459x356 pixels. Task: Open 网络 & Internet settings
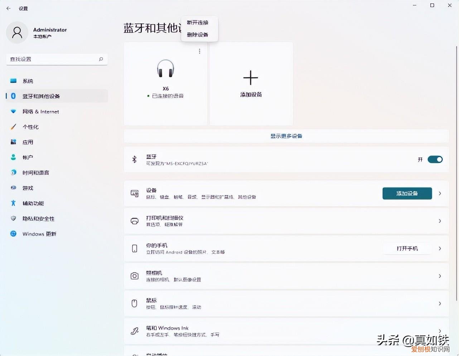pyautogui.click(x=57, y=111)
